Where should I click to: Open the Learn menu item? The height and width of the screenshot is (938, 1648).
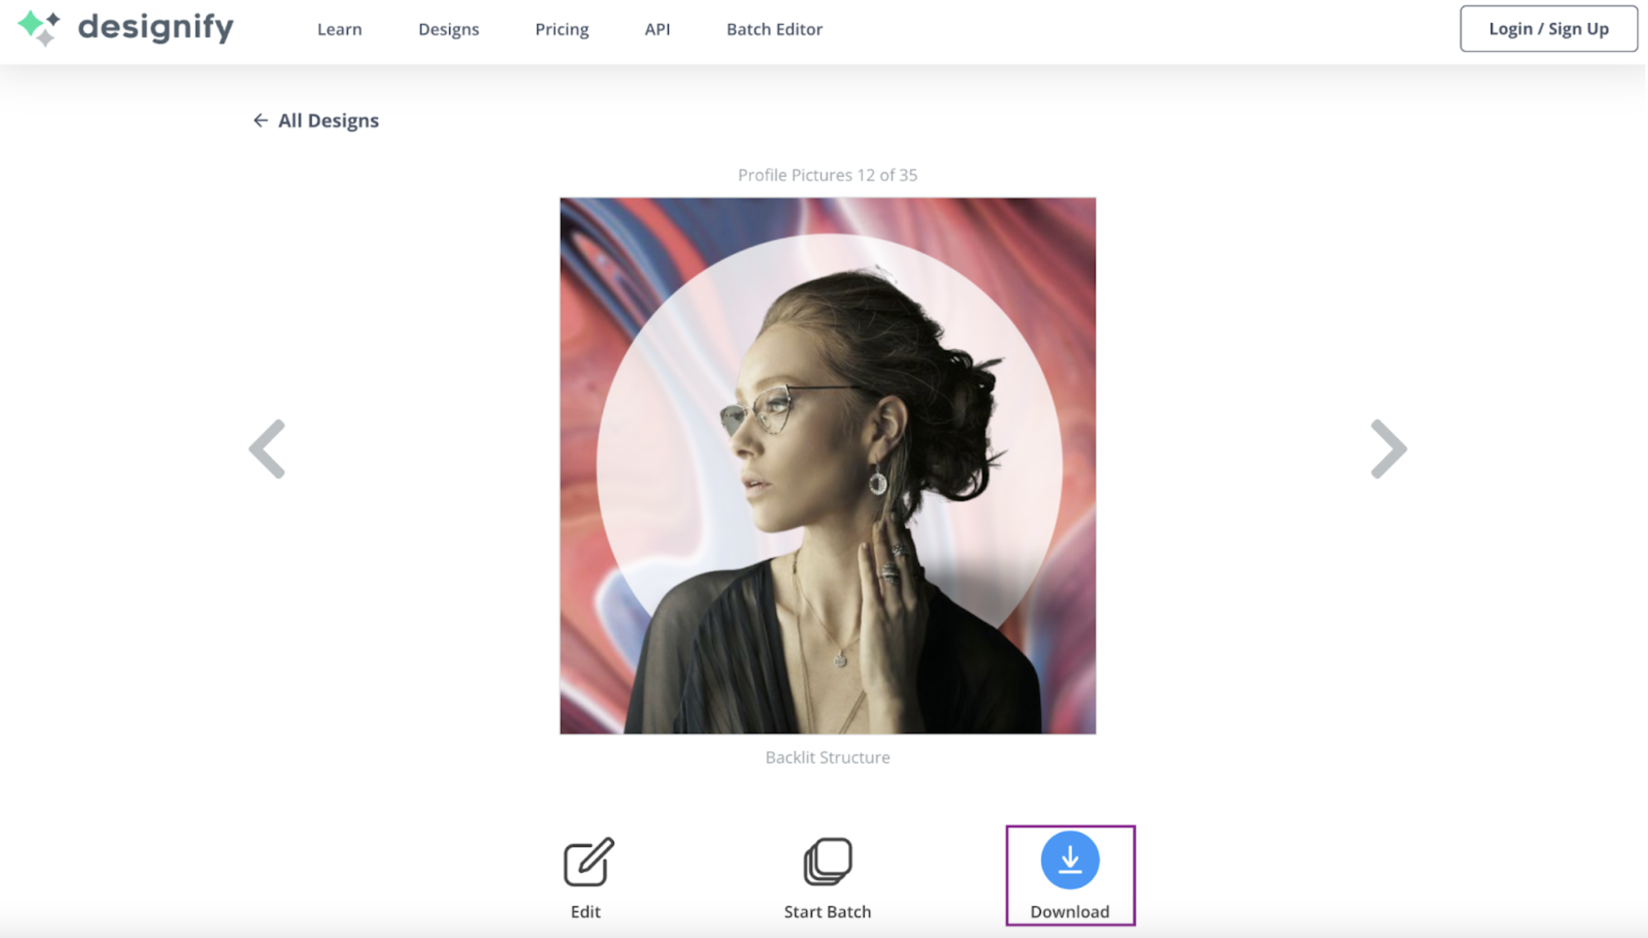click(340, 29)
